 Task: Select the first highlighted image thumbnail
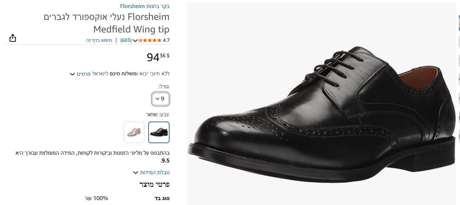[x=459, y=23]
